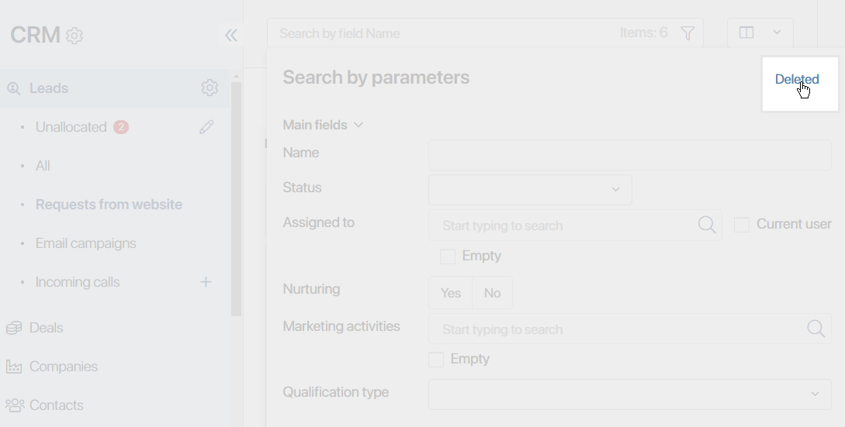Open the Contacts section in sidebar
The width and height of the screenshot is (845, 427).
point(57,405)
